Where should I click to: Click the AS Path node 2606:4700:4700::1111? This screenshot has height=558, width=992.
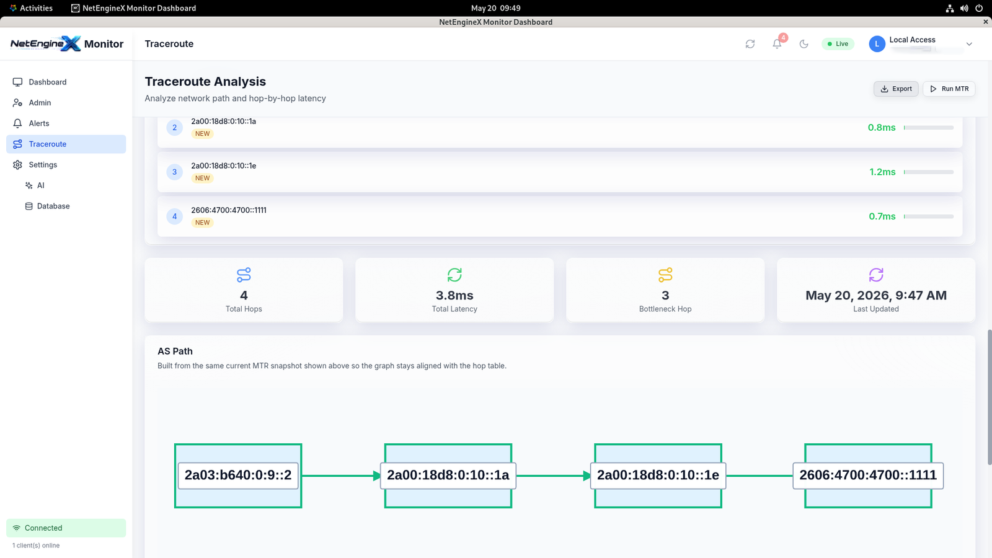point(868,476)
